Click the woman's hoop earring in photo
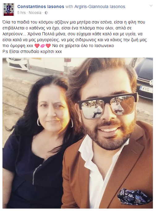156x212 pixels. pyautogui.click(x=39, y=122)
